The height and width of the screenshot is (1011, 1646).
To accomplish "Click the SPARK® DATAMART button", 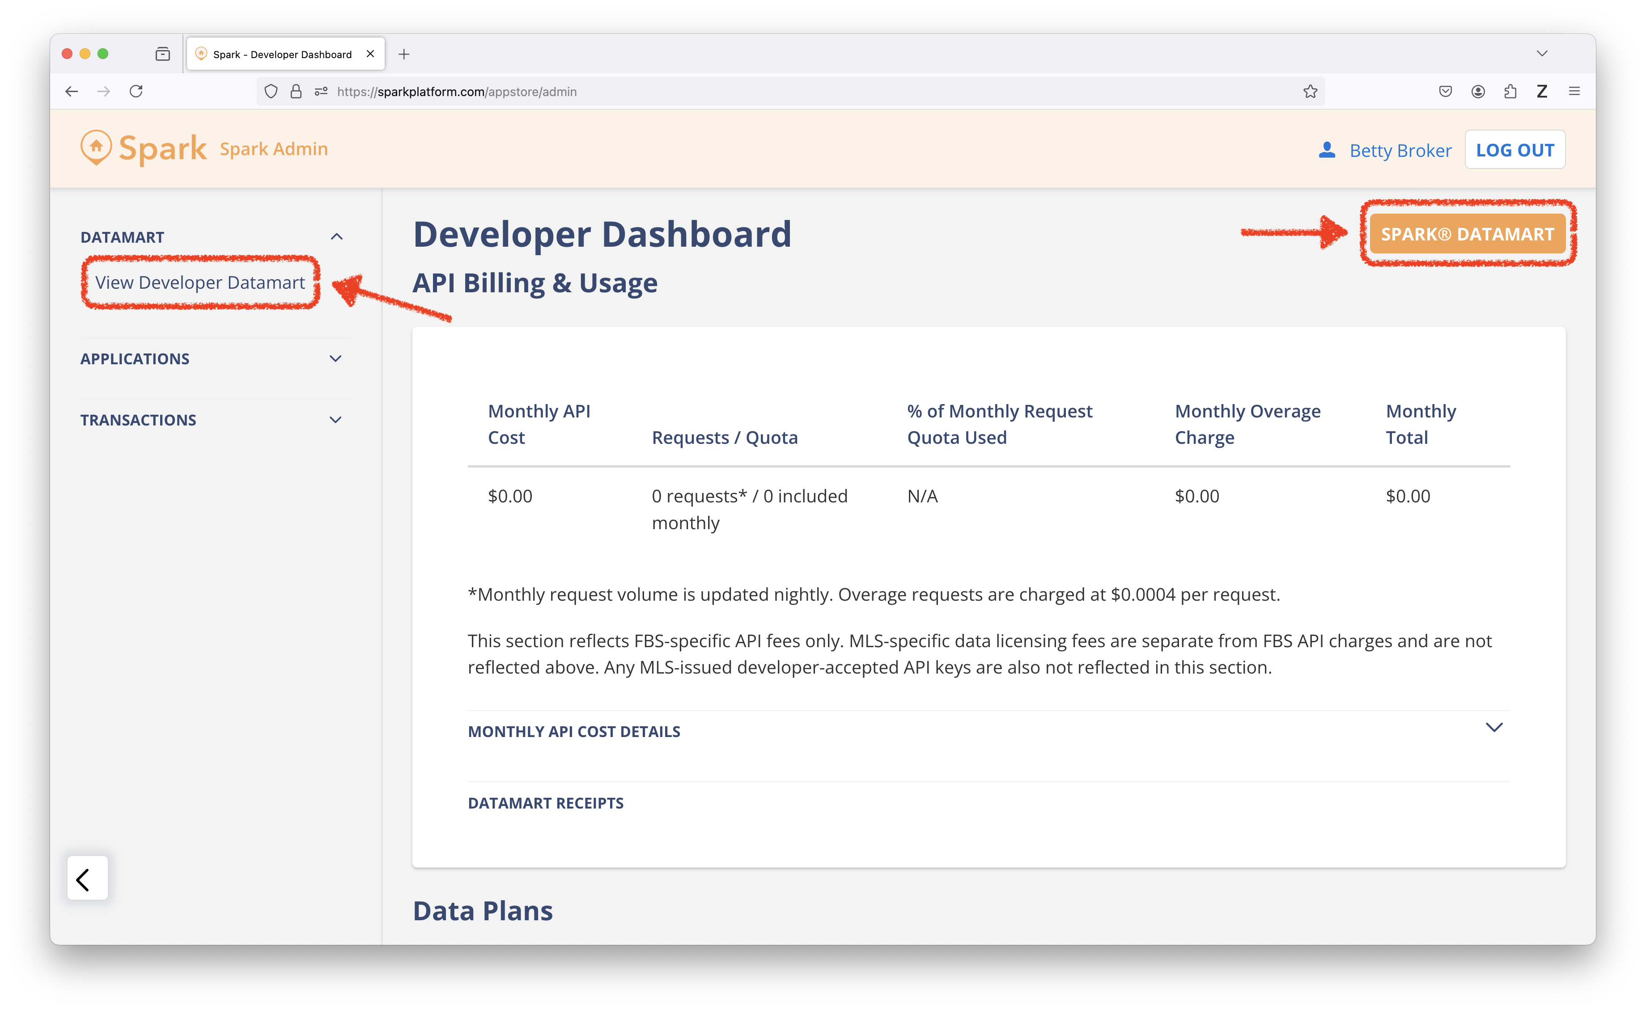I will tap(1468, 233).
